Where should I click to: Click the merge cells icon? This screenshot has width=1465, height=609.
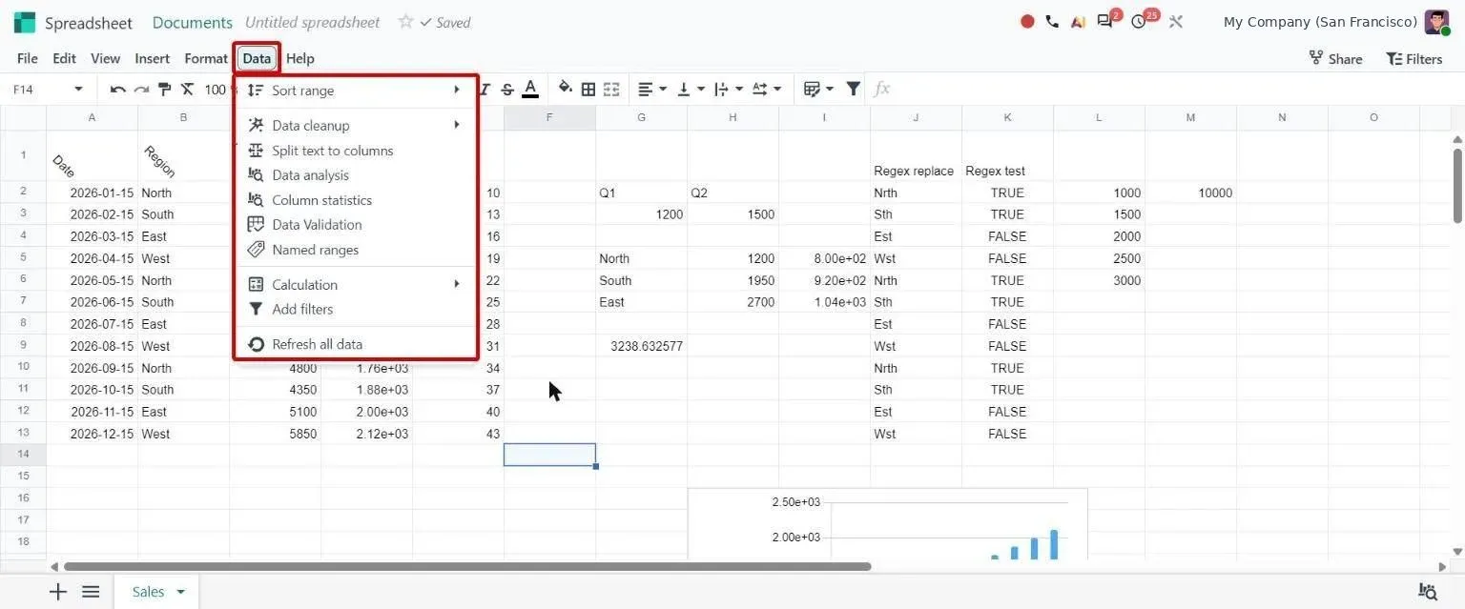[611, 90]
